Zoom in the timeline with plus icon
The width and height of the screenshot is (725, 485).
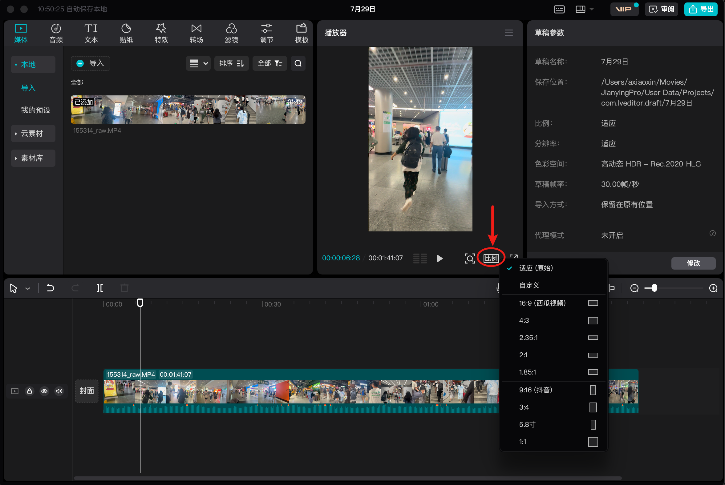coord(713,288)
